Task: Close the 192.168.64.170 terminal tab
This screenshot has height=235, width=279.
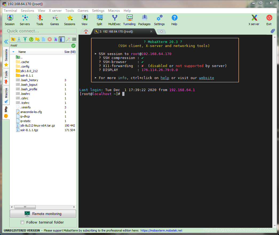Action: coord(151,32)
